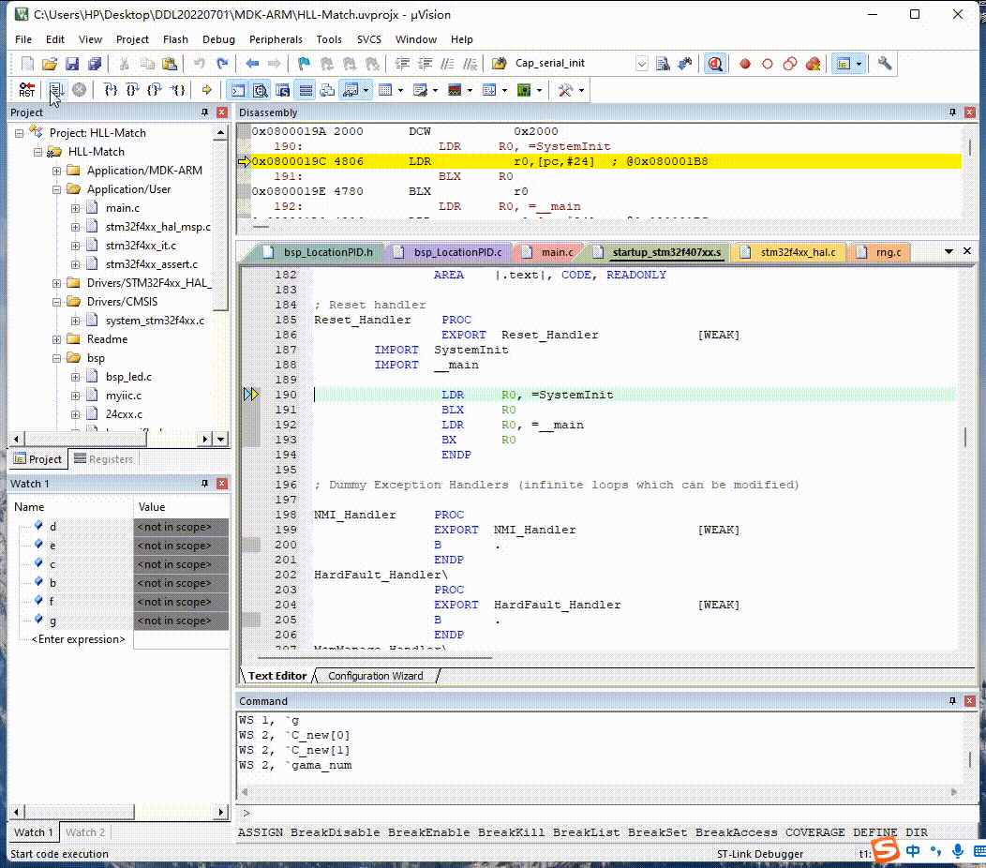986x868 pixels.
Task: Click the Show Next Statement arrow icon
Action: pos(206,90)
